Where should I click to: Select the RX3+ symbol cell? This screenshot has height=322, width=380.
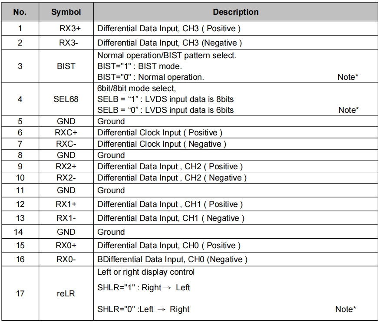(x=66, y=29)
